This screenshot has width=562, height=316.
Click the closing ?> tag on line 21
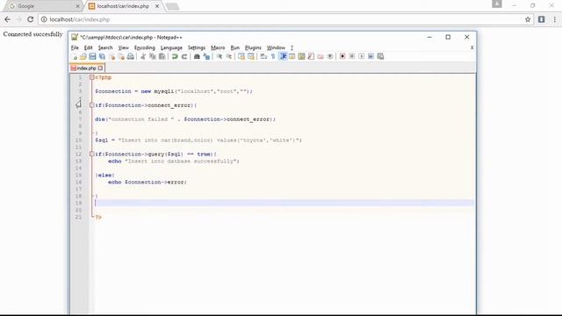(98, 217)
